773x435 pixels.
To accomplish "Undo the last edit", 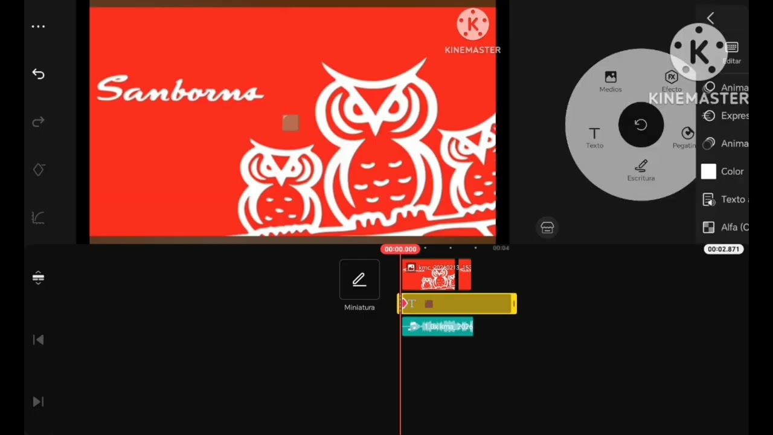I will click(38, 74).
